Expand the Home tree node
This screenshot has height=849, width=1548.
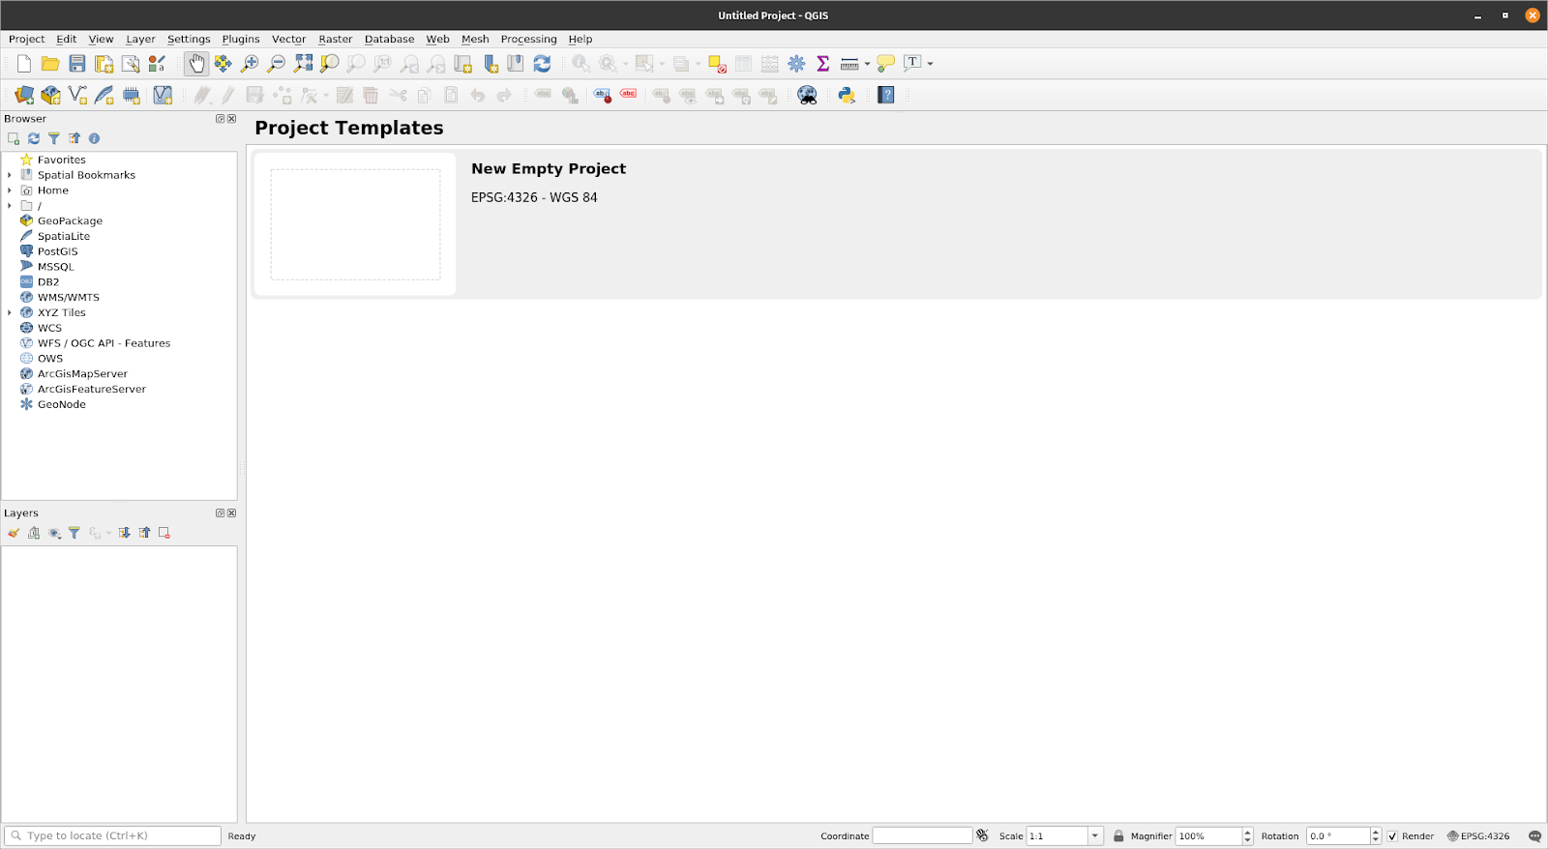point(10,190)
